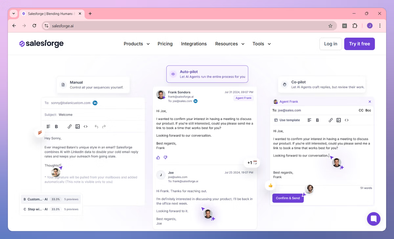Viewport: 394px width, 239px height.
Task: Open the H extension icon in toolbar
Action: 344,26
